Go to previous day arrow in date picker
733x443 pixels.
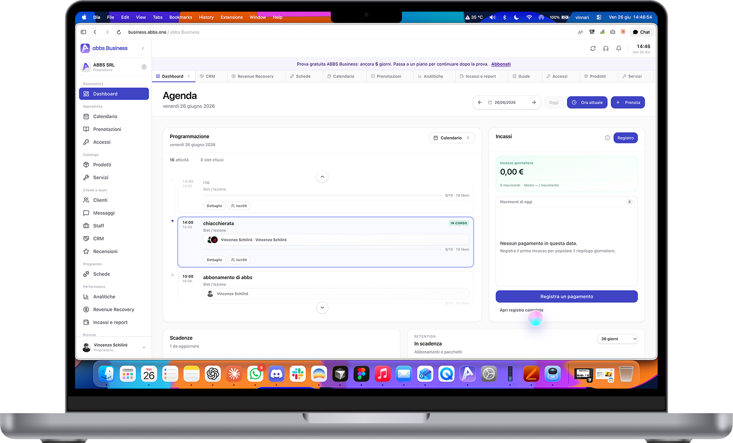click(480, 103)
